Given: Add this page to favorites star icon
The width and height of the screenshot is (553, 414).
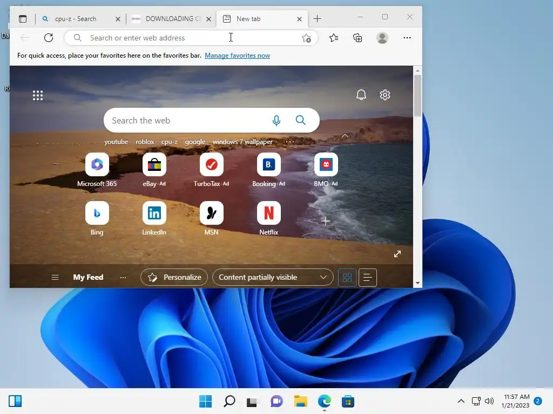Looking at the screenshot, I should coord(306,38).
